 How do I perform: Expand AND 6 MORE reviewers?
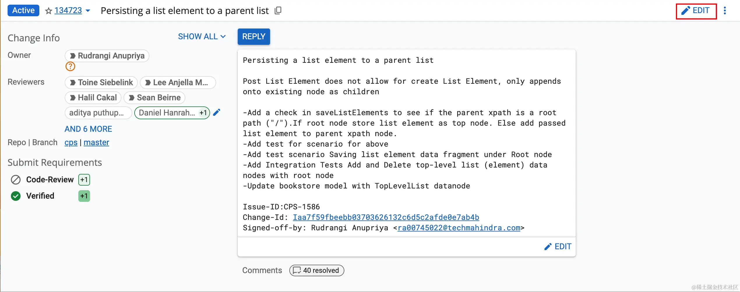pos(88,129)
